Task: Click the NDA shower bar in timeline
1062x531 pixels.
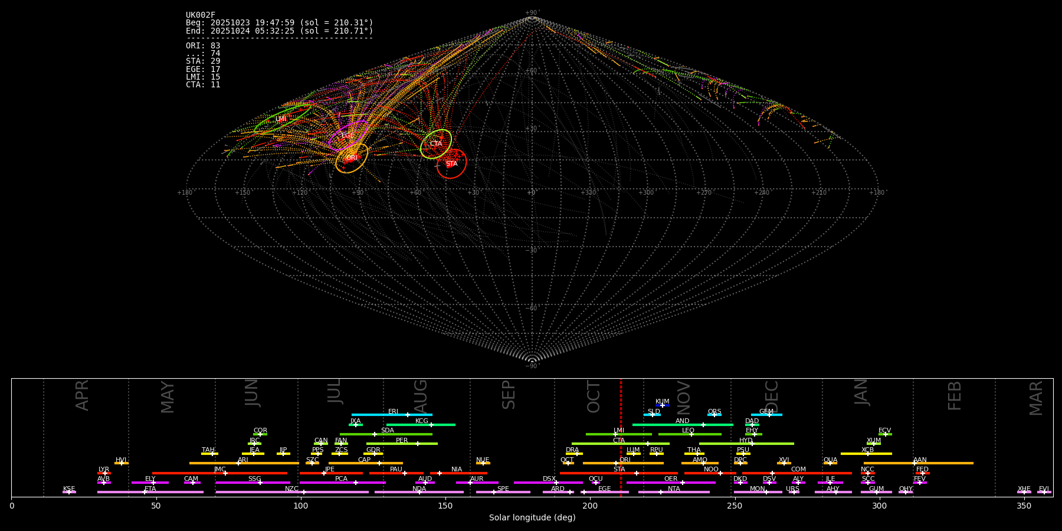Action: tap(419, 492)
